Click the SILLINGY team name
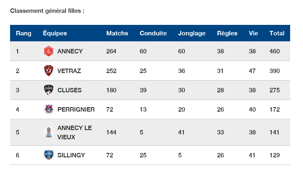This screenshot has height=177, width=303. click(x=71, y=155)
